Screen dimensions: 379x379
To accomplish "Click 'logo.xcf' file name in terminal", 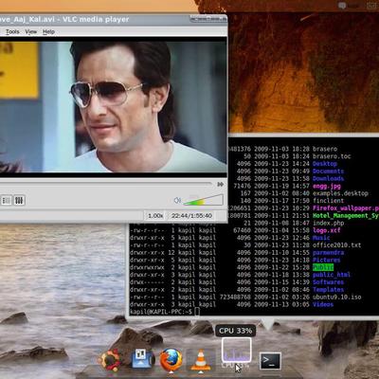I will [x=327, y=230].
